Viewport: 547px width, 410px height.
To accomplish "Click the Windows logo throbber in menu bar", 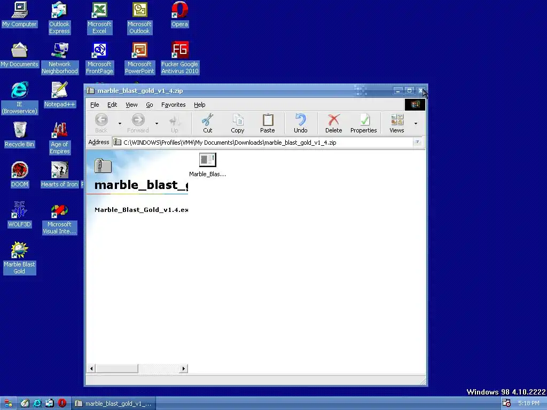I will tap(415, 104).
